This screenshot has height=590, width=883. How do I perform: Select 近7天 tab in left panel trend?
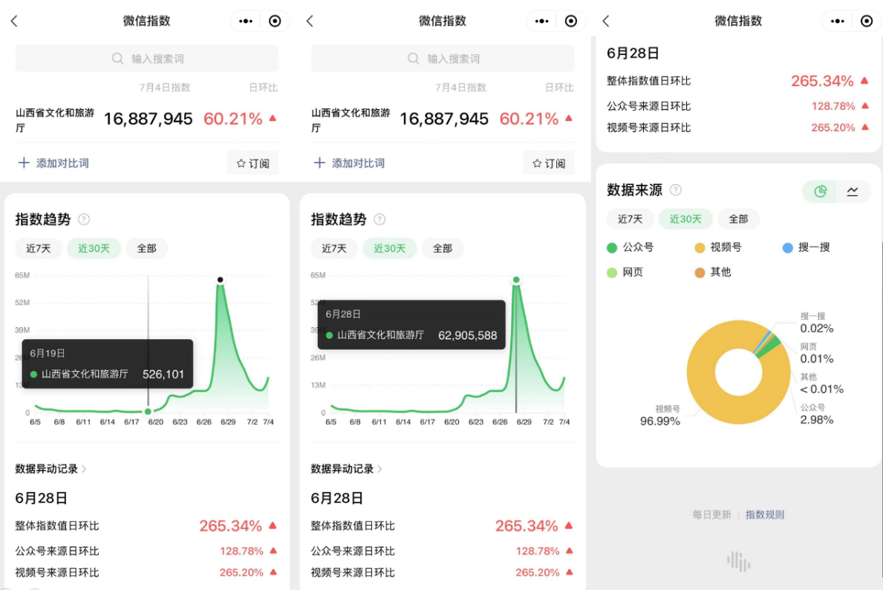point(39,249)
